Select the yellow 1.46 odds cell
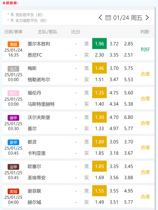Image resolution: width=158 pixels, height=210 pixels. tap(99, 68)
